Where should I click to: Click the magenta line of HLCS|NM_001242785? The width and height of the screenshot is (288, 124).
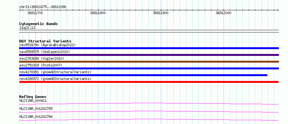[149, 111]
